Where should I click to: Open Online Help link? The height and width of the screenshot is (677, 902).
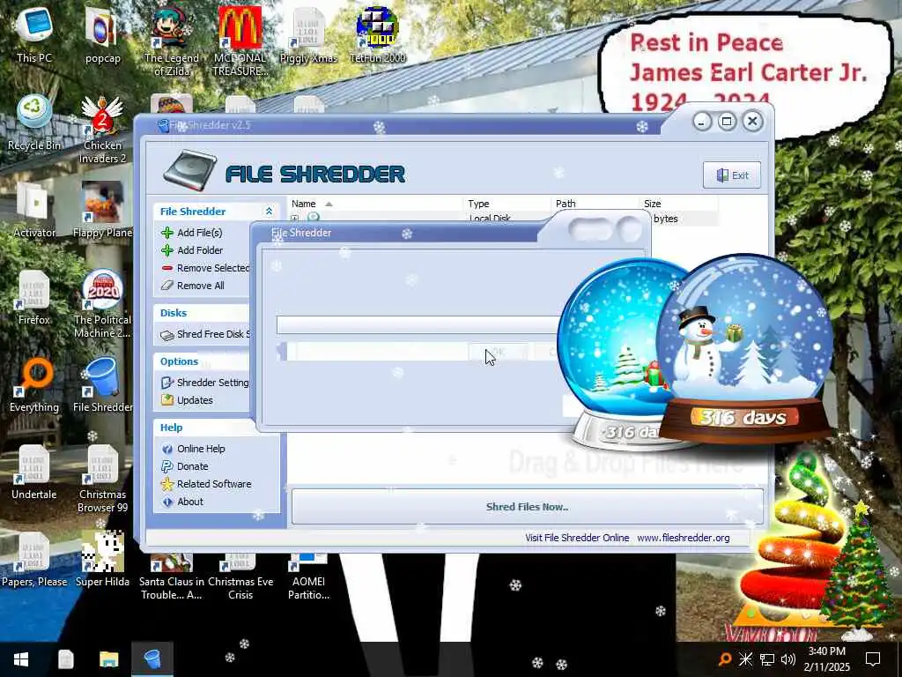click(x=193, y=449)
